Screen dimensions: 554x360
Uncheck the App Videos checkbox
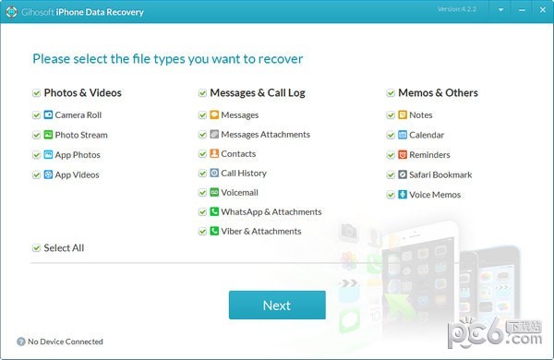(36, 174)
